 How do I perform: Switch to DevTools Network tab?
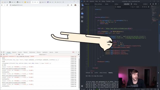(x=25, y=52)
